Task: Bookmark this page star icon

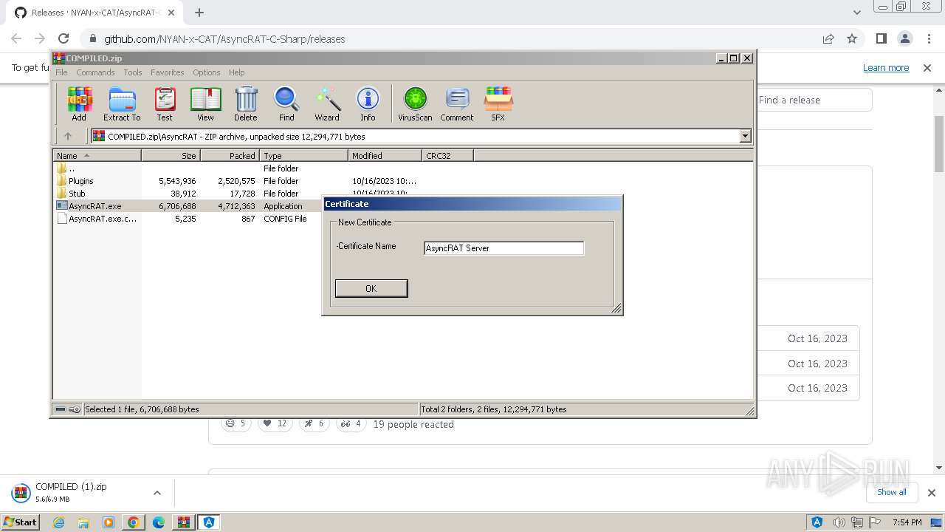Action: [x=852, y=39]
